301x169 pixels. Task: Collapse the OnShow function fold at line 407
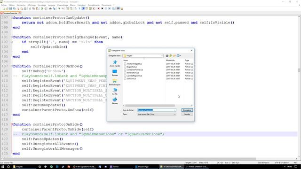[12, 66]
